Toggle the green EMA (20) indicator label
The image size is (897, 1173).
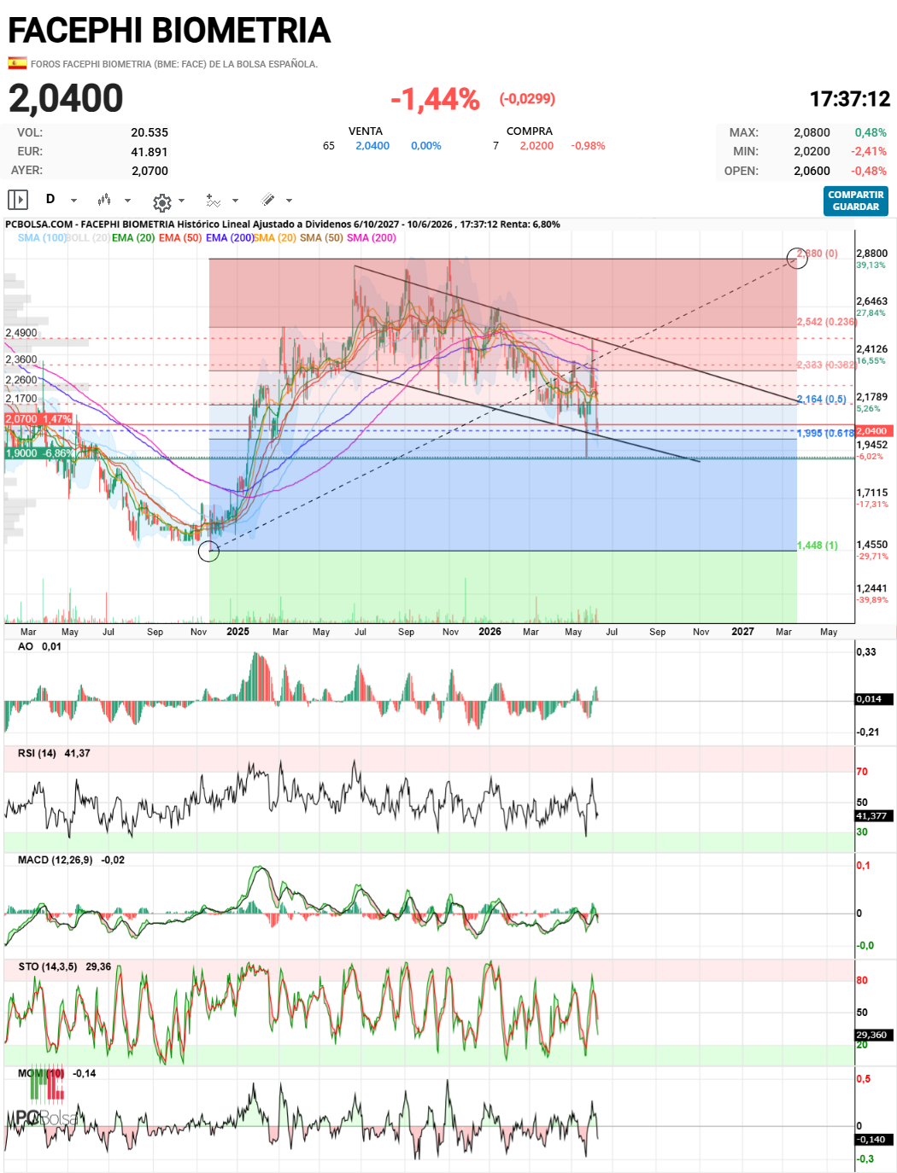coord(133,238)
